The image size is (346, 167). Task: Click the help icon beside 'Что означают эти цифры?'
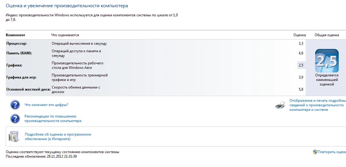(x=15, y=105)
